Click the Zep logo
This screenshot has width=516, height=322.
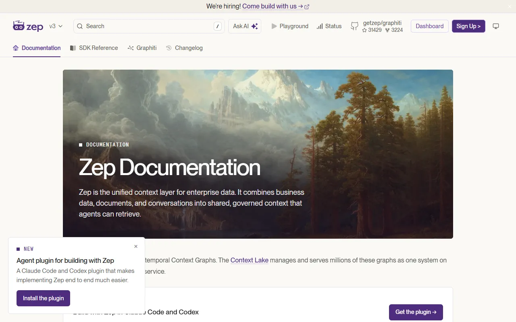click(x=28, y=26)
